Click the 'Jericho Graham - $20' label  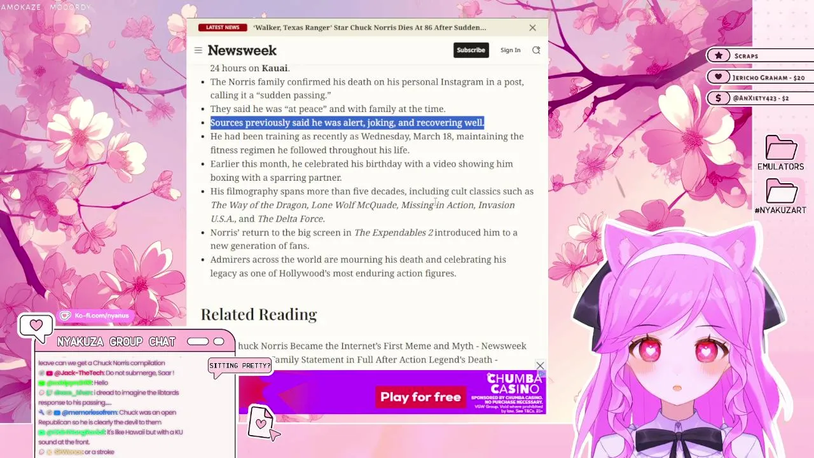tap(769, 78)
